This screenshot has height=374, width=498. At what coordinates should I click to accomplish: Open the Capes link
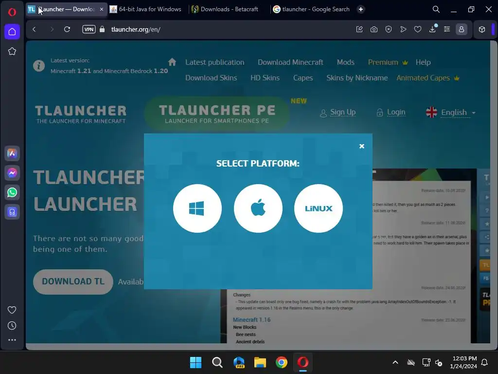pyautogui.click(x=303, y=78)
